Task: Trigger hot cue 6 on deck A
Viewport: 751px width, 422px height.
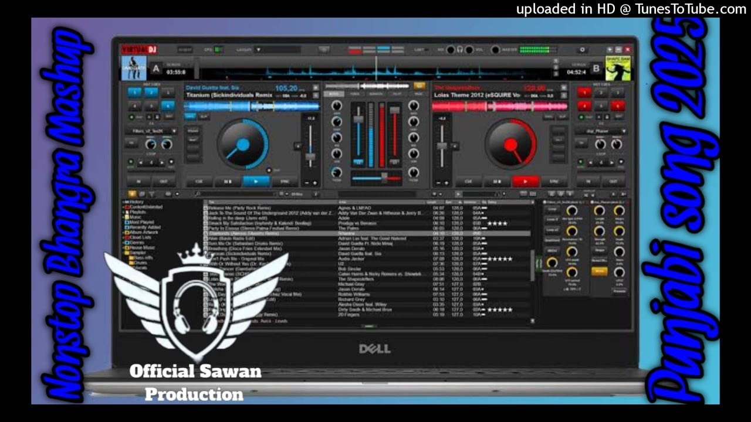Action: (x=168, y=106)
